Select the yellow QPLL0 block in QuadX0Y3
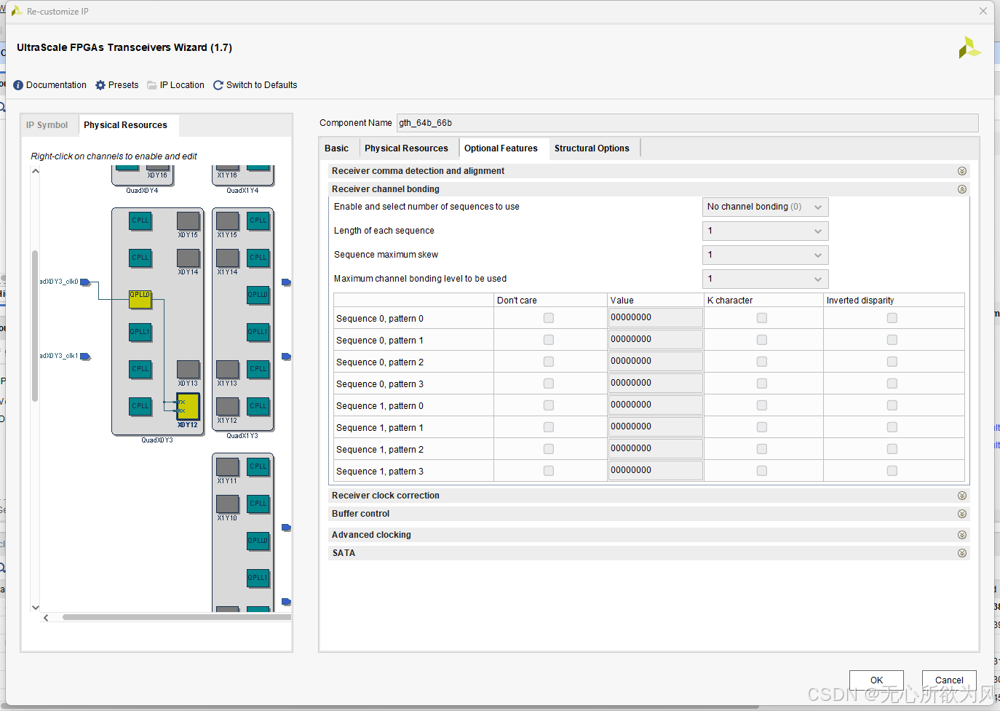1000x711 pixels. [x=140, y=299]
